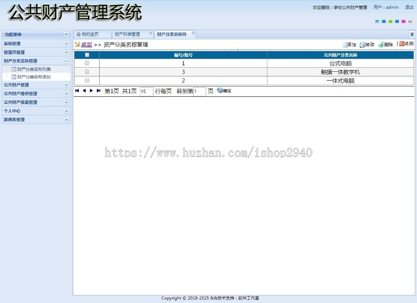
Task: Check the row checkbox for 触摸一体教学机
Action: pos(87,71)
